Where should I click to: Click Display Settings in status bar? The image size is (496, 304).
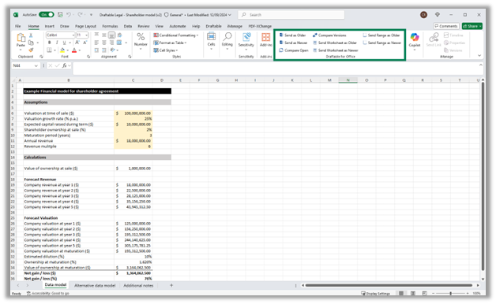[x=375, y=293]
